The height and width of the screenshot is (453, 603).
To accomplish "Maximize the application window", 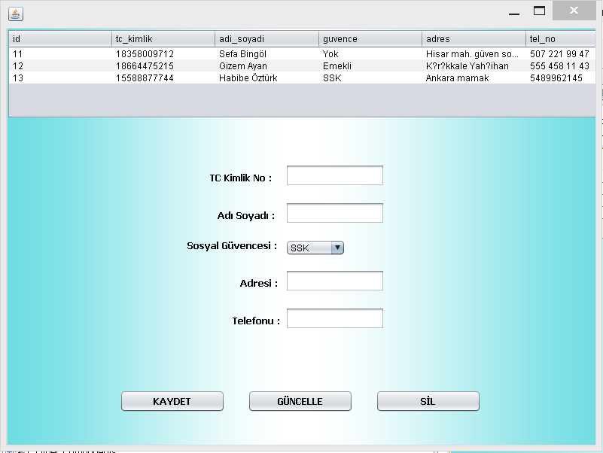I will pos(539,11).
